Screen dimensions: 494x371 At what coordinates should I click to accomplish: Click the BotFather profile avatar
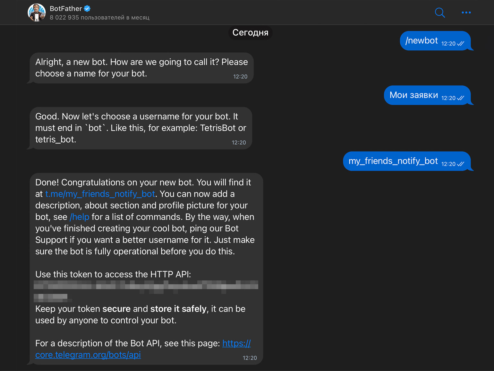pyautogui.click(x=37, y=13)
